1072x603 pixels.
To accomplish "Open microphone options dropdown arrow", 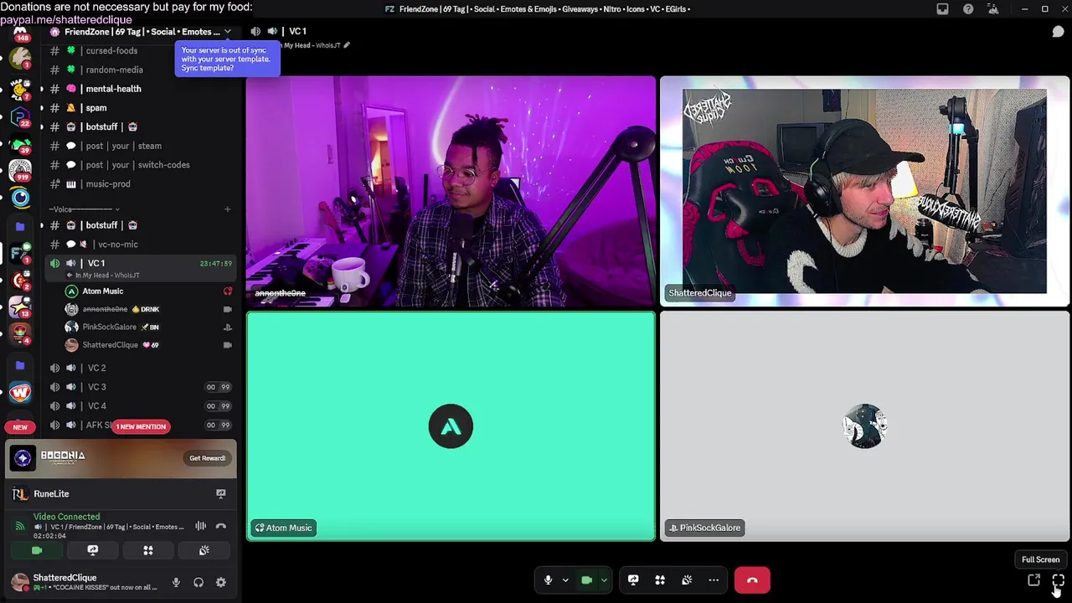I will pyautogui.click(x=565, y=580).
